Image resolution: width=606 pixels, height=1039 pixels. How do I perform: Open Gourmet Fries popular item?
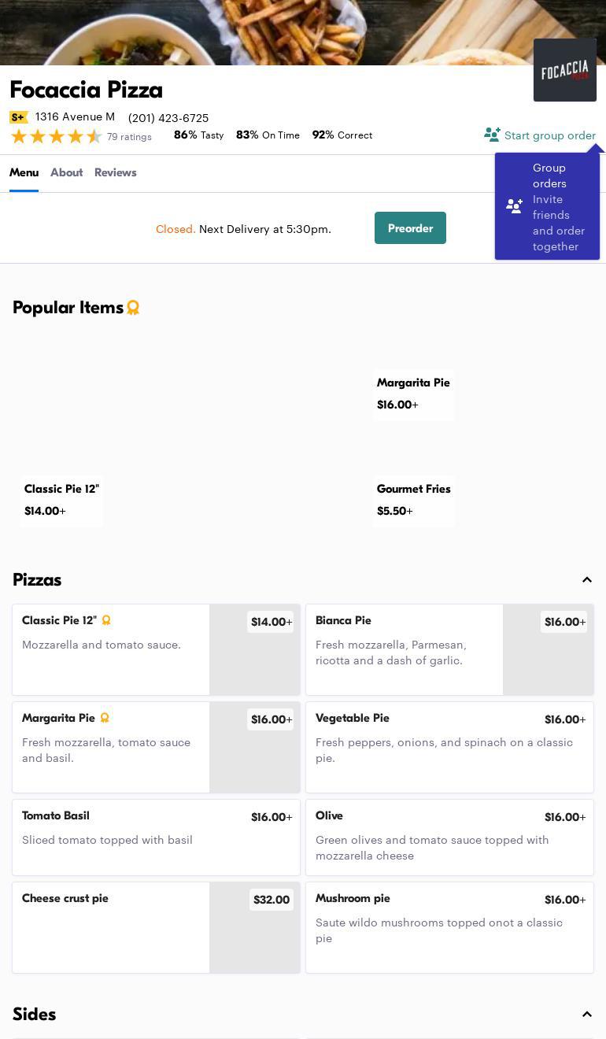(x=413, y=499)
